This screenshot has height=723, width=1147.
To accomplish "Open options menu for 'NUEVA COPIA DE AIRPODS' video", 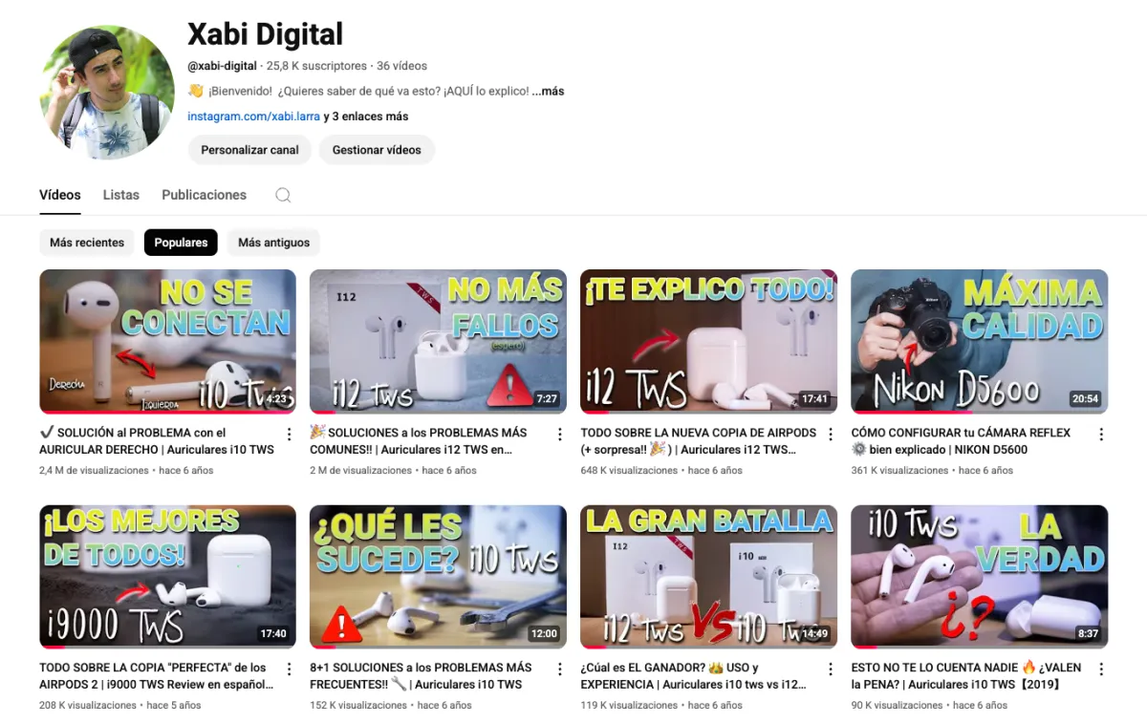I will pos(831,435).
